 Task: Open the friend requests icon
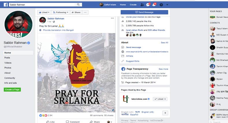(x=142, y=5)
